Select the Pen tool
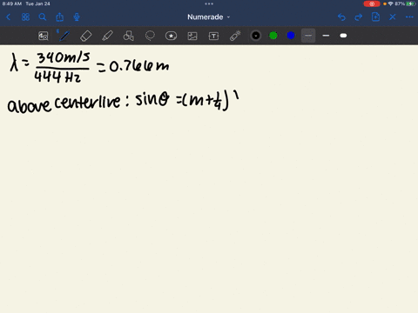 click(64, 36)
